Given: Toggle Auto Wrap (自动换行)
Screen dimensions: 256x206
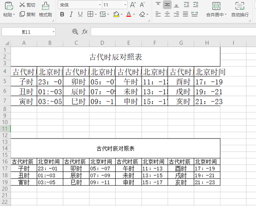Looking at the screenshot, I should pyautogui.click(x=240, y=10).
